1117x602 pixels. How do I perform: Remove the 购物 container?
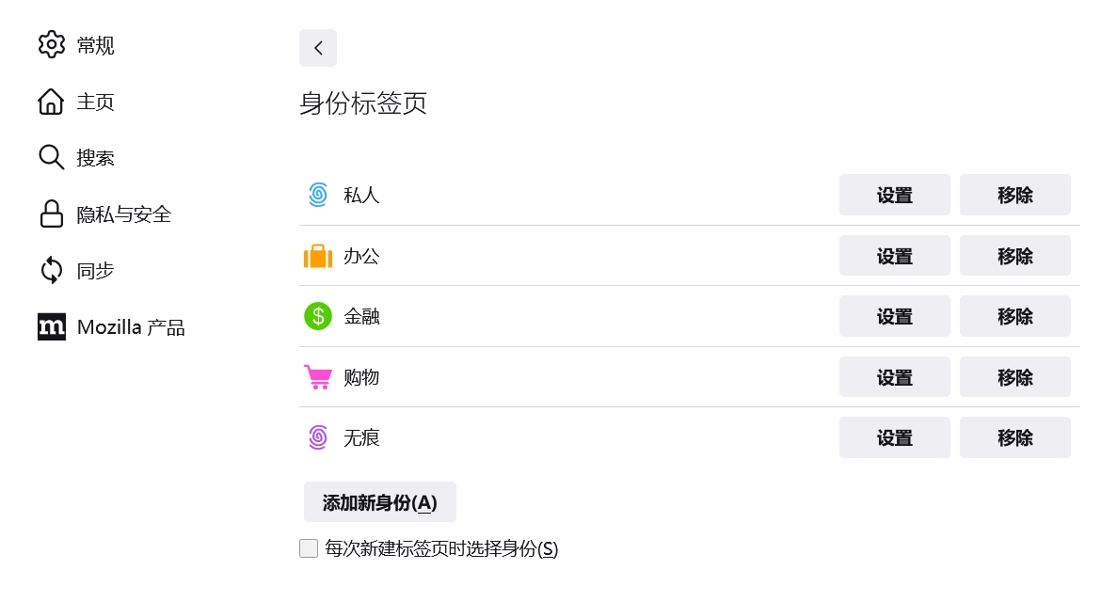click(x=1014, y=377)
